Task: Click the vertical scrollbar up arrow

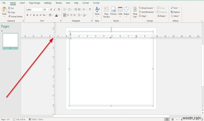Action: point(203,24)
